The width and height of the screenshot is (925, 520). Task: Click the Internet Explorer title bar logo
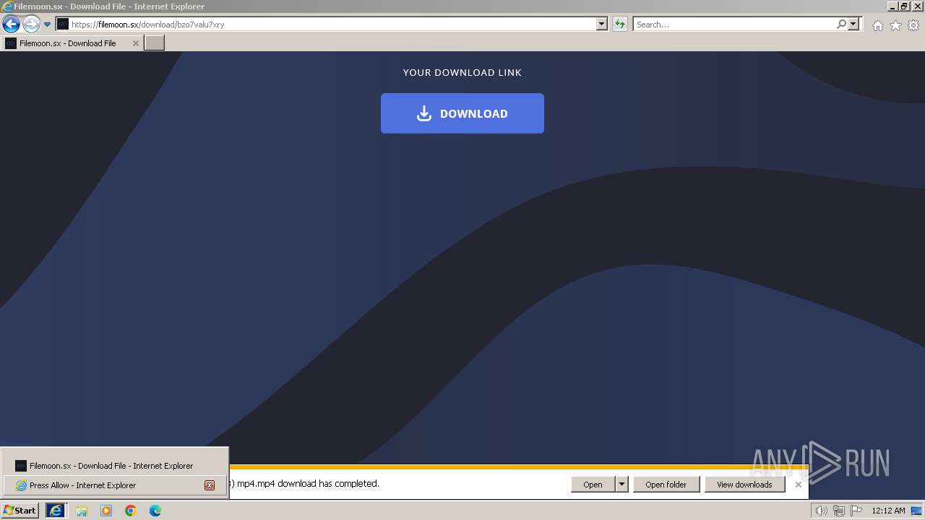coord(7,6)
